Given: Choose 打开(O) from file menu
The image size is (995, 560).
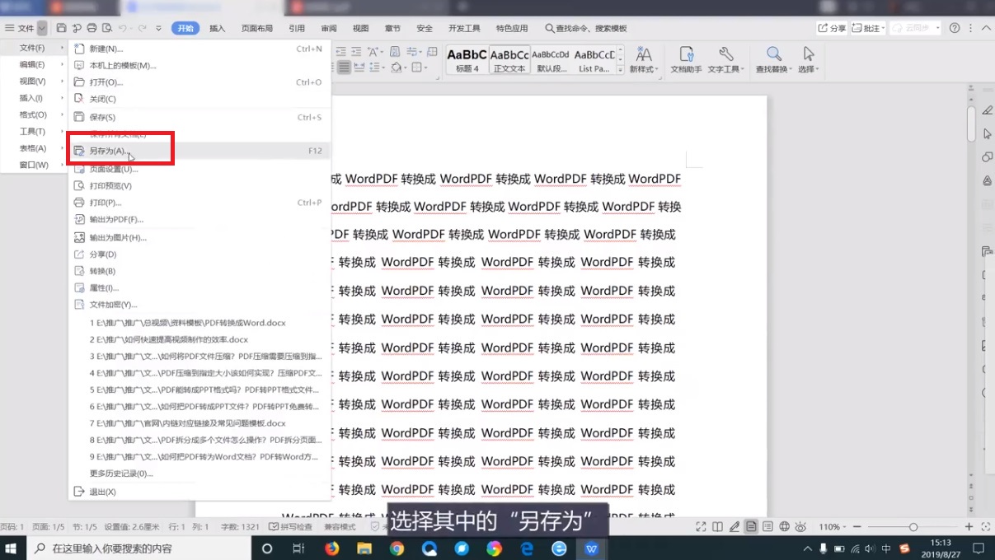Looking at the screenshot, I should [x=199, y=82].
